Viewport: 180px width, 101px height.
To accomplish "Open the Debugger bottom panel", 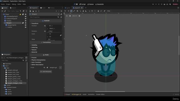I will click(76, 94).
